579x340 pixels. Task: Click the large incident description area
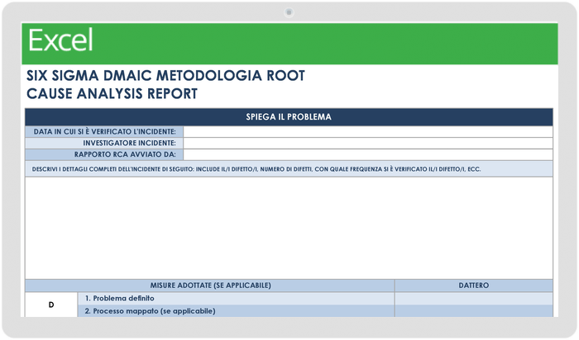(289, 228)
